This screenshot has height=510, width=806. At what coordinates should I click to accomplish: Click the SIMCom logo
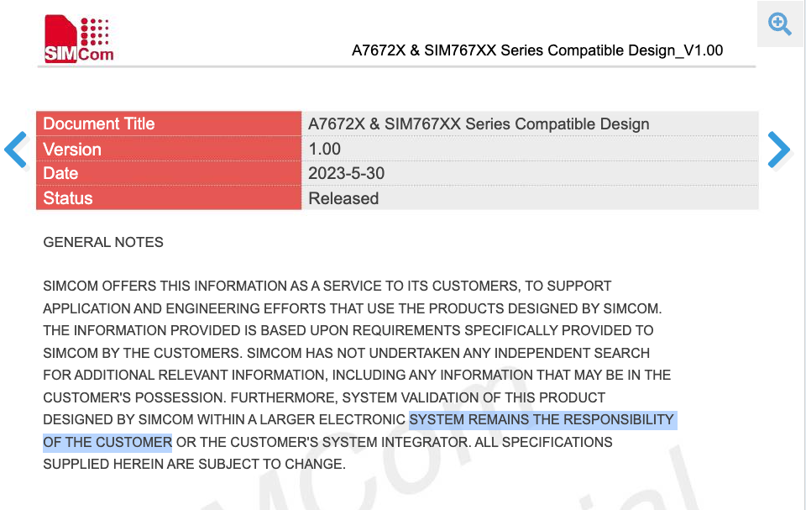coord(79,39)
